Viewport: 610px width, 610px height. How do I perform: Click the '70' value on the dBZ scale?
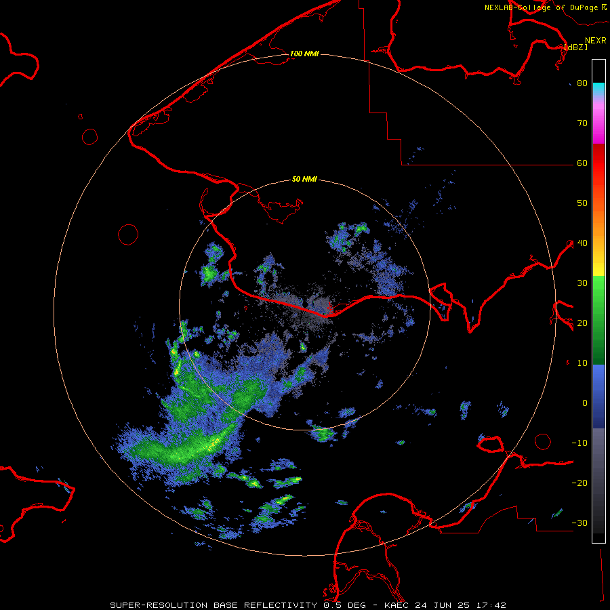point(582,123)
